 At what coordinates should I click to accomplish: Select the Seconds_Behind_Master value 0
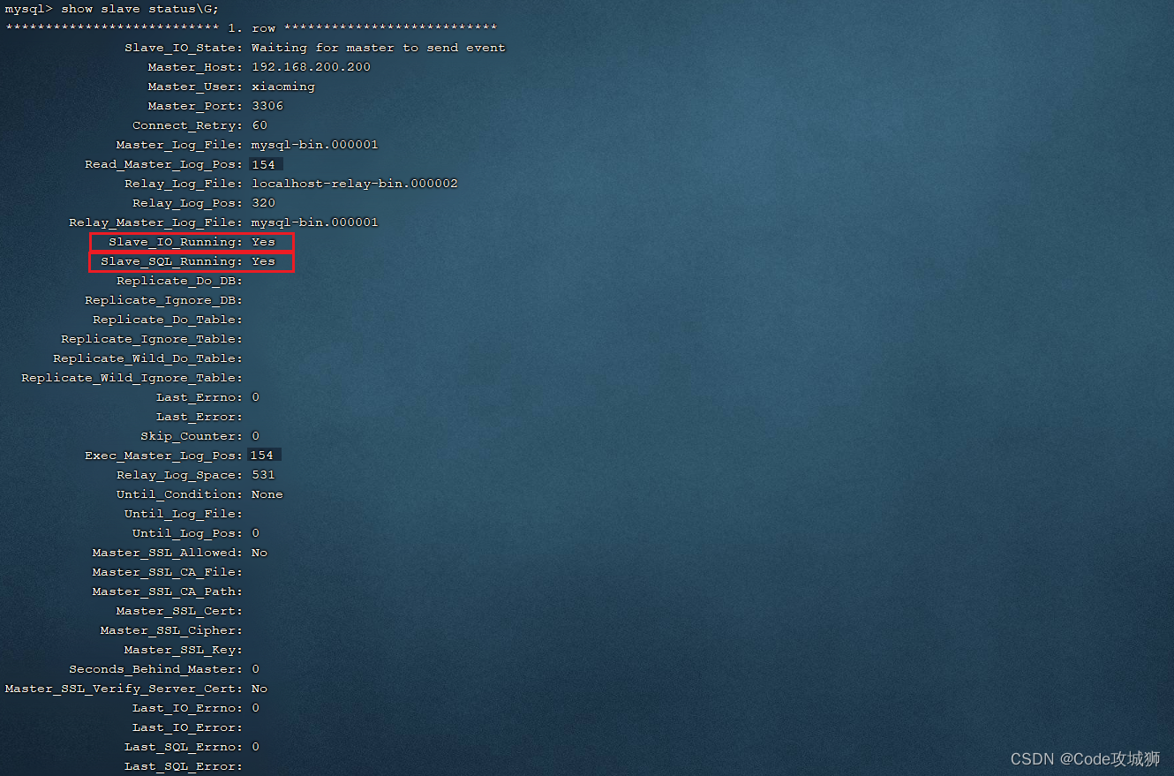point(255,669)
